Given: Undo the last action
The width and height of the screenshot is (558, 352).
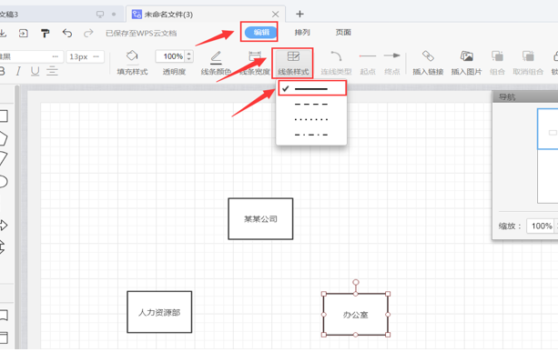Looking at the screenshot, I should click(67, 33).
